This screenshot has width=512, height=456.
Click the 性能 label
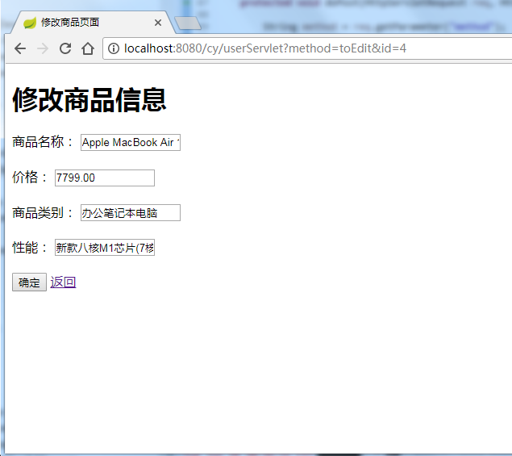[x=30, y=248]
